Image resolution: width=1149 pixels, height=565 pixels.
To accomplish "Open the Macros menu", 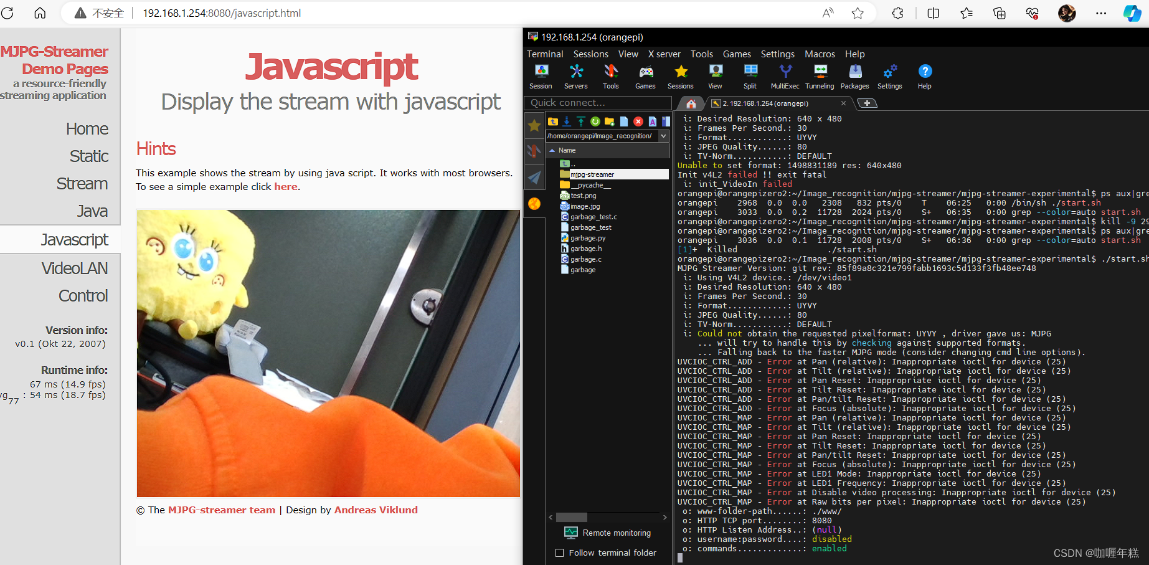I will 820,54.
